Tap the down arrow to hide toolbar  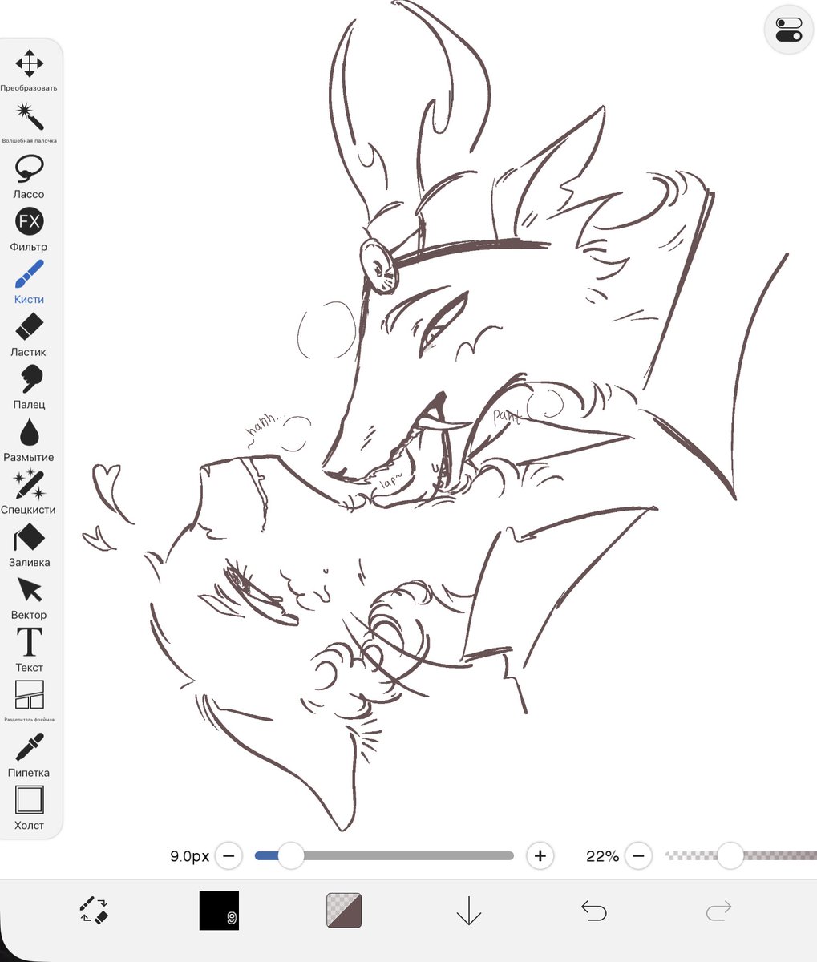[x=468, y=911]
